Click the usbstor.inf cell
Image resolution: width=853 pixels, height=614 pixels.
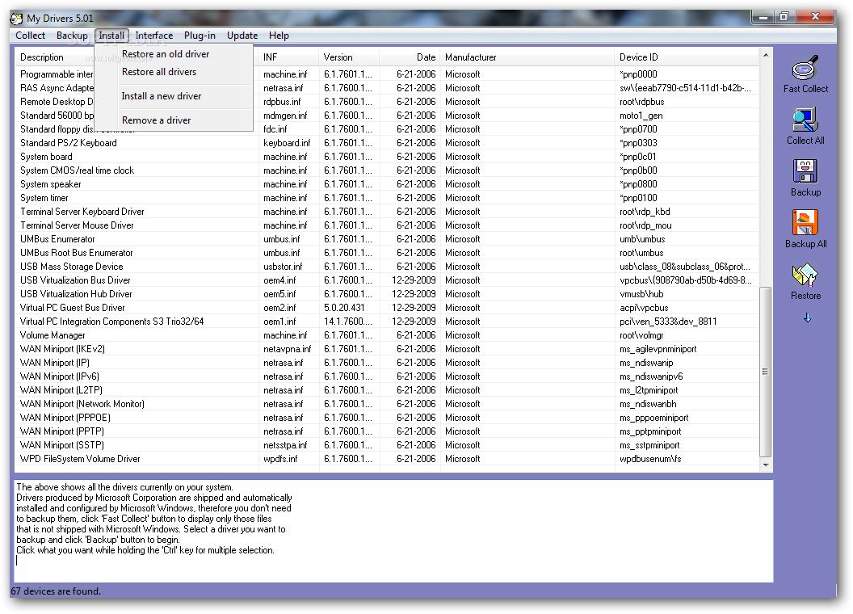pyautogui.click(x=283, y=266)
